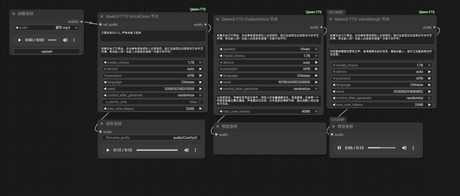This screenshot has height=196, width=460.
Task: Increase CustomVoice max_new_tokens 4096 with right arrow
Action: click(316, 111)
